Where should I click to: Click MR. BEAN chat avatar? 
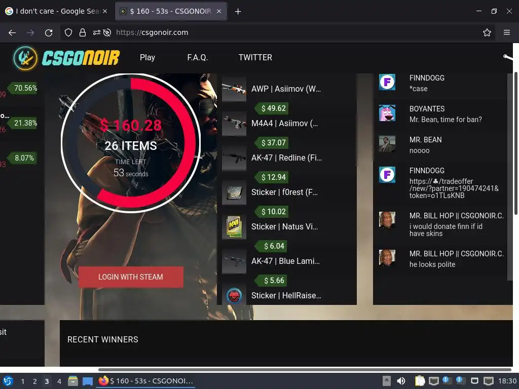tap(387, 144)
